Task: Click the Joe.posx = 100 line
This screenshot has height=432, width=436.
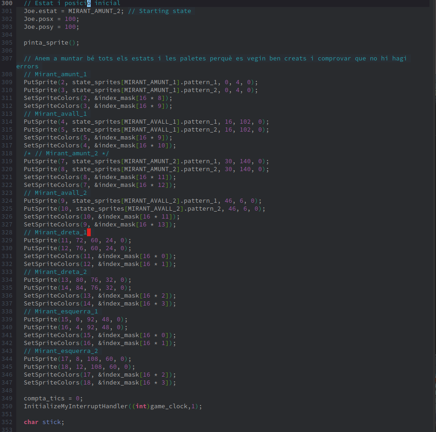Action: coord(52,19)
